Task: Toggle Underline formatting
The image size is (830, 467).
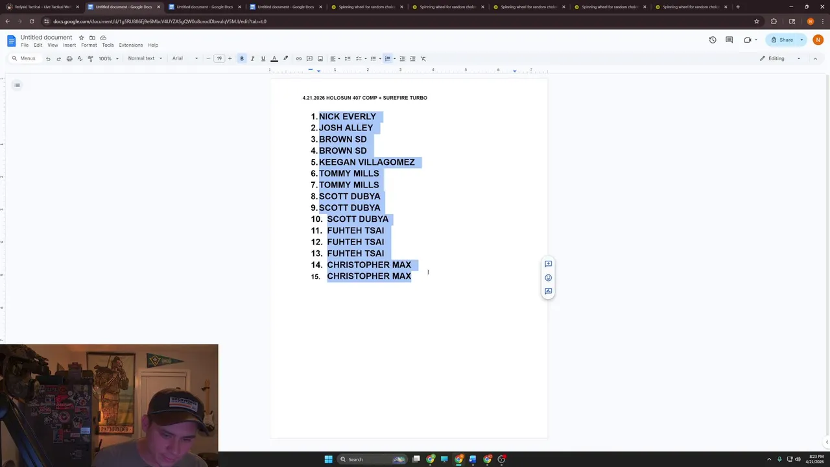Action: (x=263, y=58)
